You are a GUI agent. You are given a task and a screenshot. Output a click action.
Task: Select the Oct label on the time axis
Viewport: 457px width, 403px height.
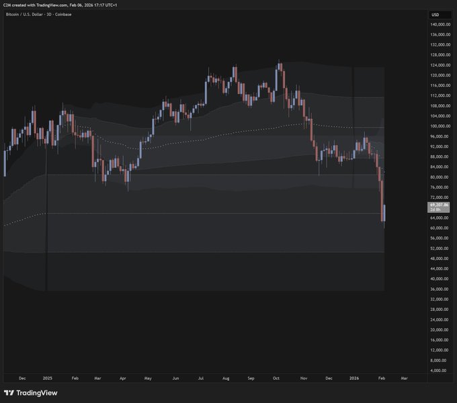point(276,379)
